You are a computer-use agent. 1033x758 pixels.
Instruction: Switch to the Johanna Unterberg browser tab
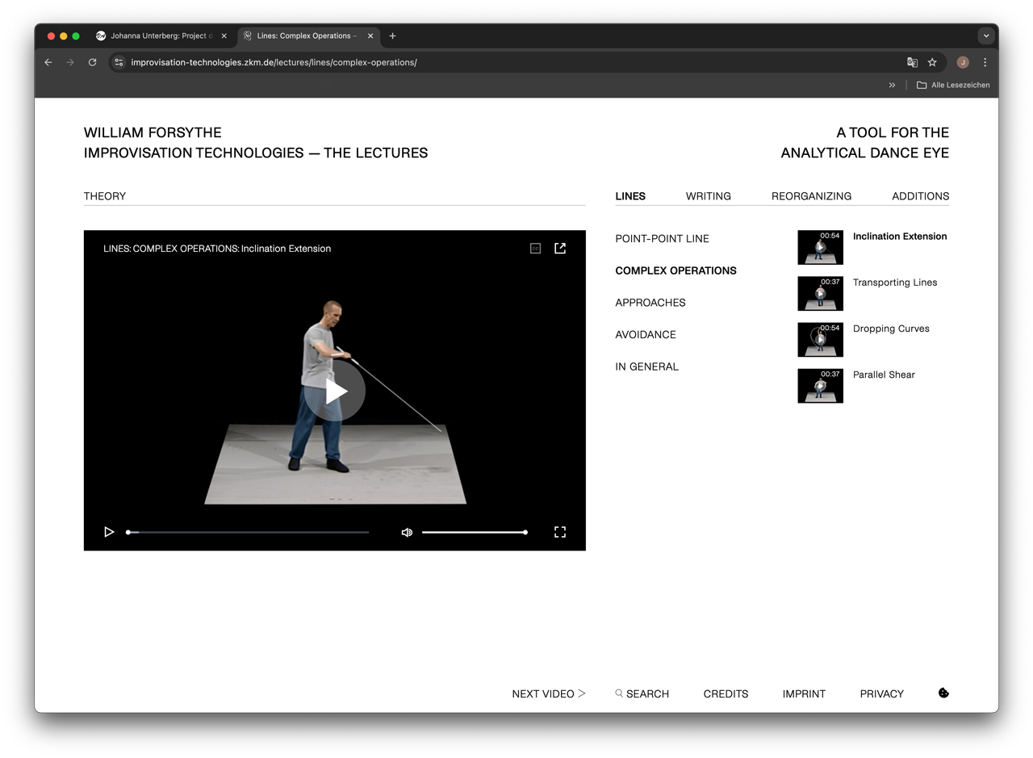(160, 36)
